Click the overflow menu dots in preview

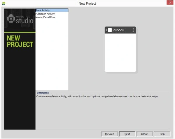pos(133,30)
